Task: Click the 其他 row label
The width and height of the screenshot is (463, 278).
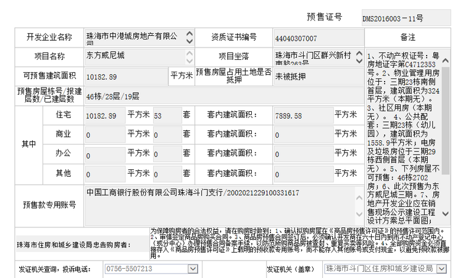Action: point(63,173)
